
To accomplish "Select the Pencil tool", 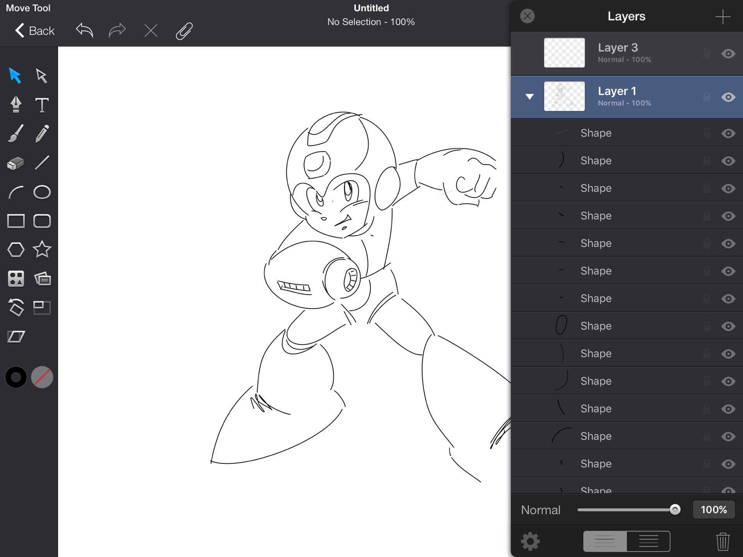I will tap(42, 134).
